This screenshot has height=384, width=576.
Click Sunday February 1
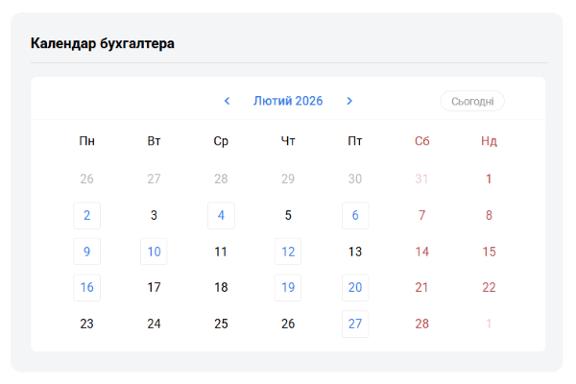point(489,179)
